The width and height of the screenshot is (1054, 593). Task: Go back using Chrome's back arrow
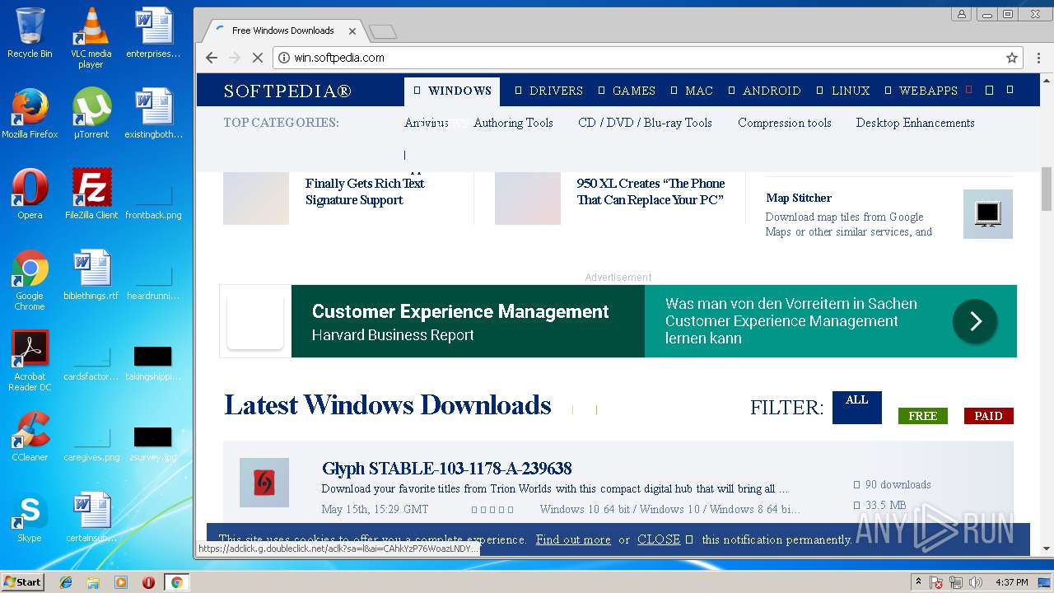coord(212,58)
